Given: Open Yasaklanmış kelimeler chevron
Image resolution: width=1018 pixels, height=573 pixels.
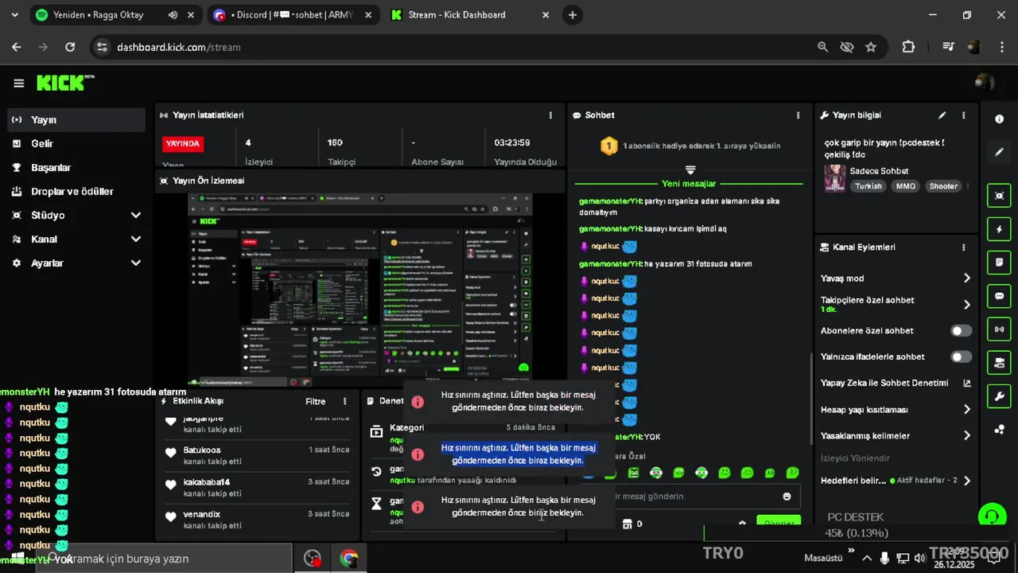Looking at the screenshot, I should [967, 436].
